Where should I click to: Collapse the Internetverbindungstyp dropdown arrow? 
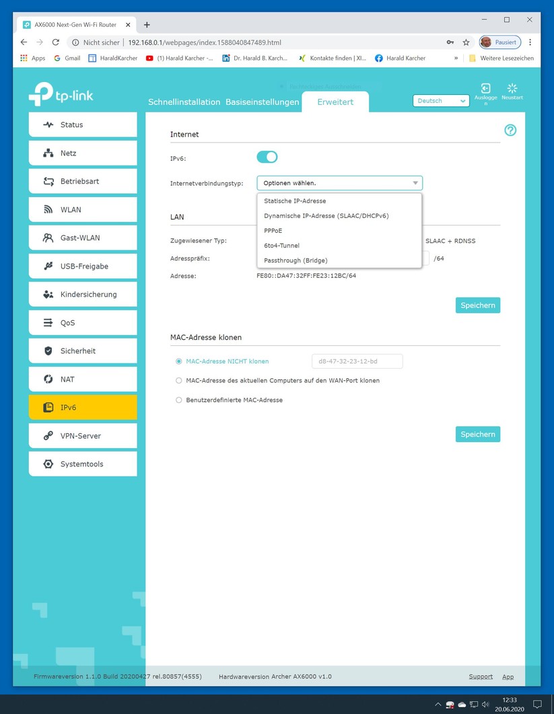[x=415, y=183]
